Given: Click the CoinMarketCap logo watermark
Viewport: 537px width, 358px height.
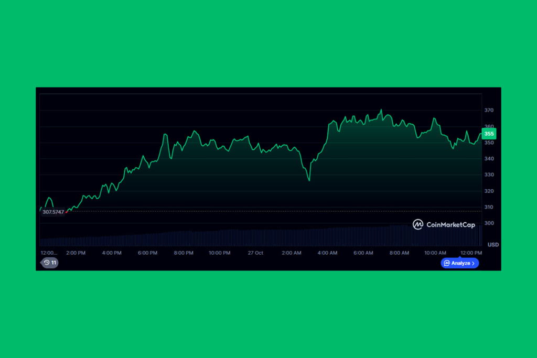Looking at the screenshot, I should point(444,225).
